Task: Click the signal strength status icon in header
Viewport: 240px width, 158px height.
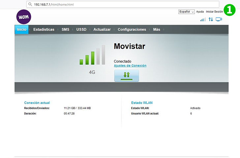Action: point(203,20)
